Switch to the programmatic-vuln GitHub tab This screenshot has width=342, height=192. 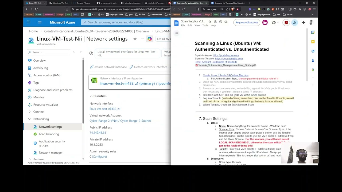point(107,3)
